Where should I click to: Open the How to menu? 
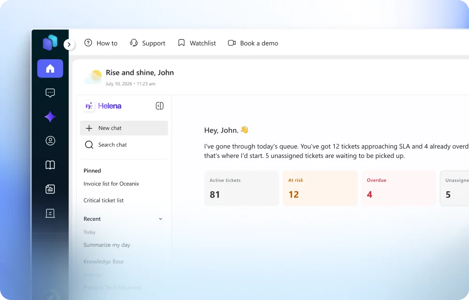101,43
